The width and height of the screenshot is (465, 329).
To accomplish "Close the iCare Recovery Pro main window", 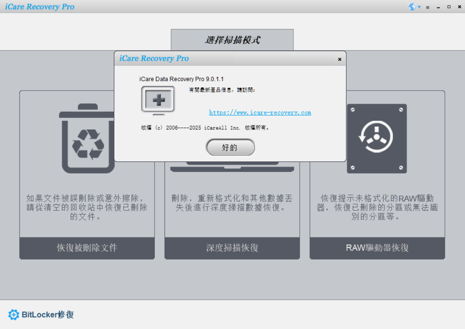I will 459,7.
